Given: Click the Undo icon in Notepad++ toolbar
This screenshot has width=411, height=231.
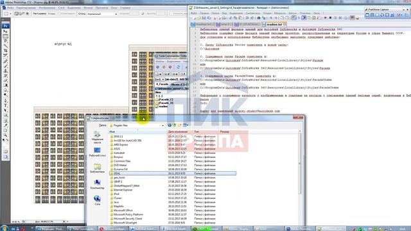Looking at the screenshot, I should (x=247, y=18).
